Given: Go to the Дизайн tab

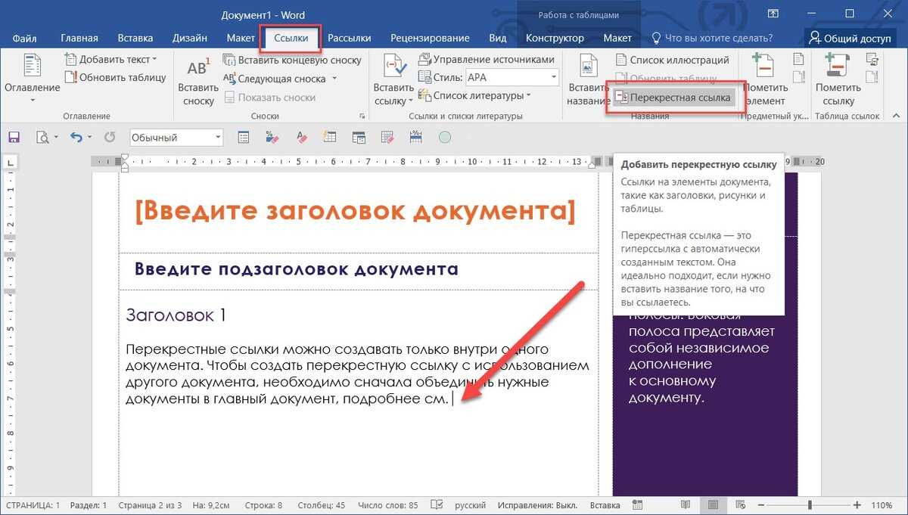Looking at the screenshot, I should (x=190, y=38).
